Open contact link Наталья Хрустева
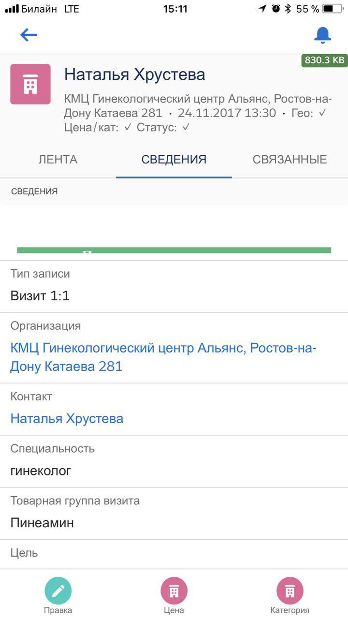This screenshot has width=348, height=619. 67,418
